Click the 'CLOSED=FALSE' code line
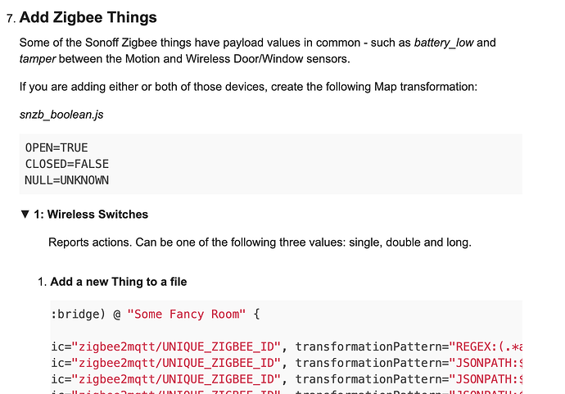The image size is (565, 394). (67, 164)
